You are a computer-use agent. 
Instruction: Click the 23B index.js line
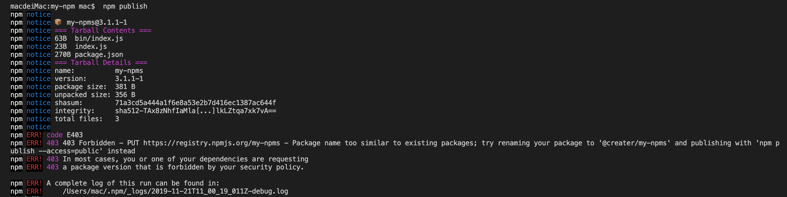tap(81, 47)
